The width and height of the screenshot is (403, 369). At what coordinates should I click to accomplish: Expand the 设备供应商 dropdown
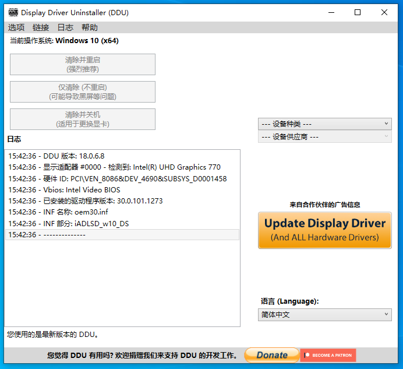(x=324, y=137)
